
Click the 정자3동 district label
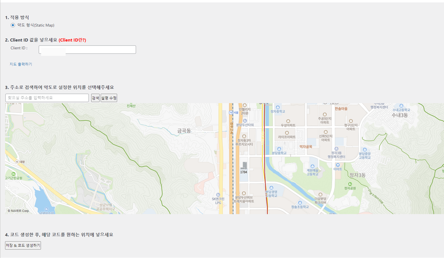tap(357, 175)
